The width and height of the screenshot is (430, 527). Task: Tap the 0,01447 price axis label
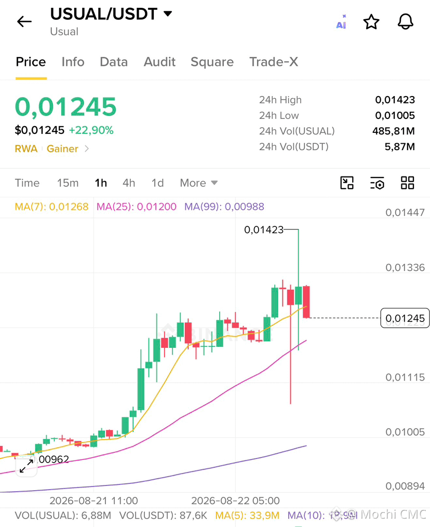pos(405,212)
